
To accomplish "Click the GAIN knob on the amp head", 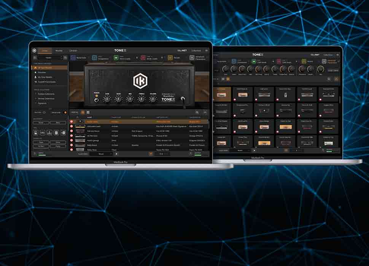I will point(107,99).
